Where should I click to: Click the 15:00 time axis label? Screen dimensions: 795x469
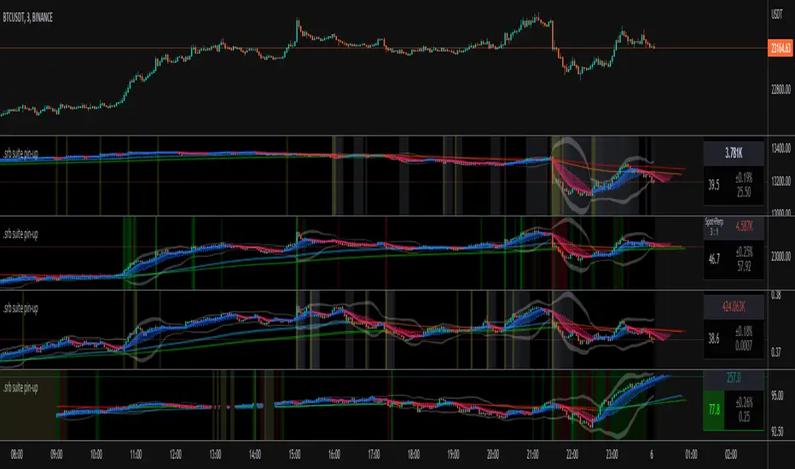point(294,455)
